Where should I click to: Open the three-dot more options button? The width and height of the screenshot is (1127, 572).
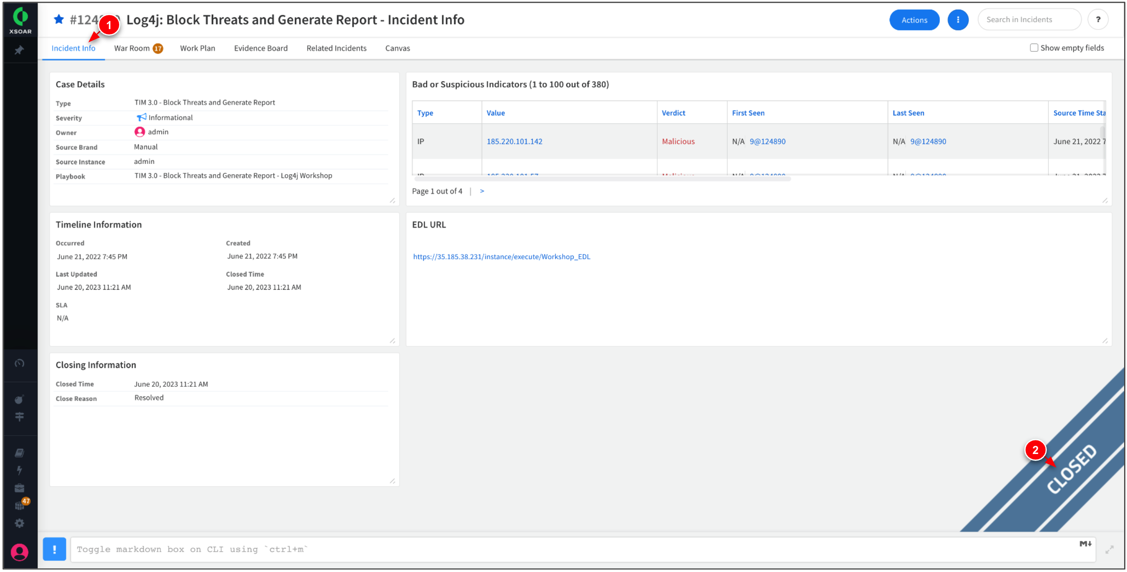point(958,20)
